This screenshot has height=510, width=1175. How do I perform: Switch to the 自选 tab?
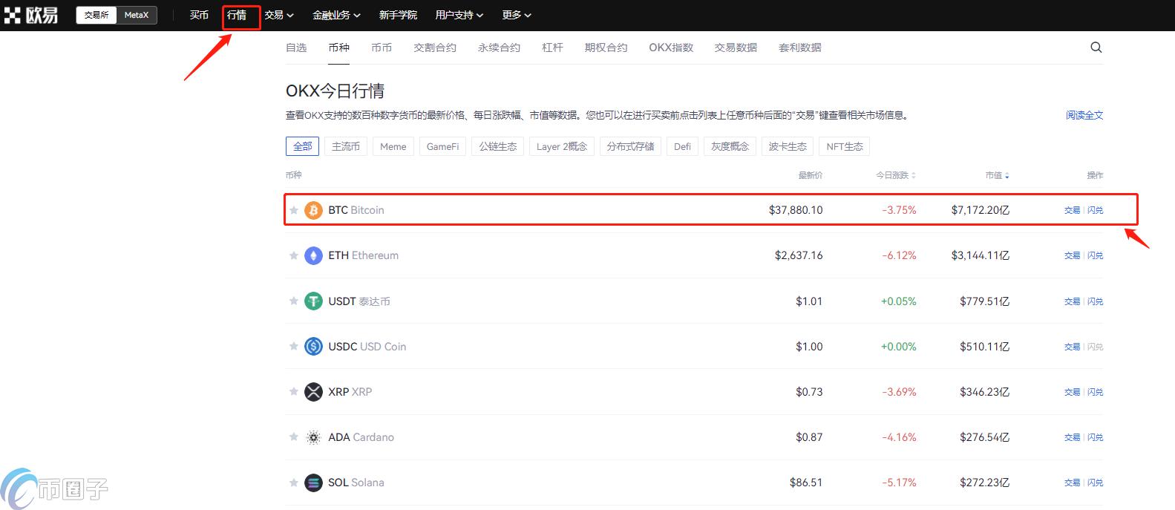click(296, 48)
